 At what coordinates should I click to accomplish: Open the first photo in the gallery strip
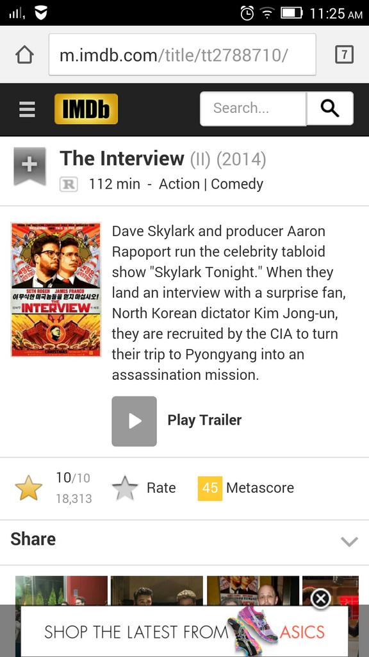61,590
